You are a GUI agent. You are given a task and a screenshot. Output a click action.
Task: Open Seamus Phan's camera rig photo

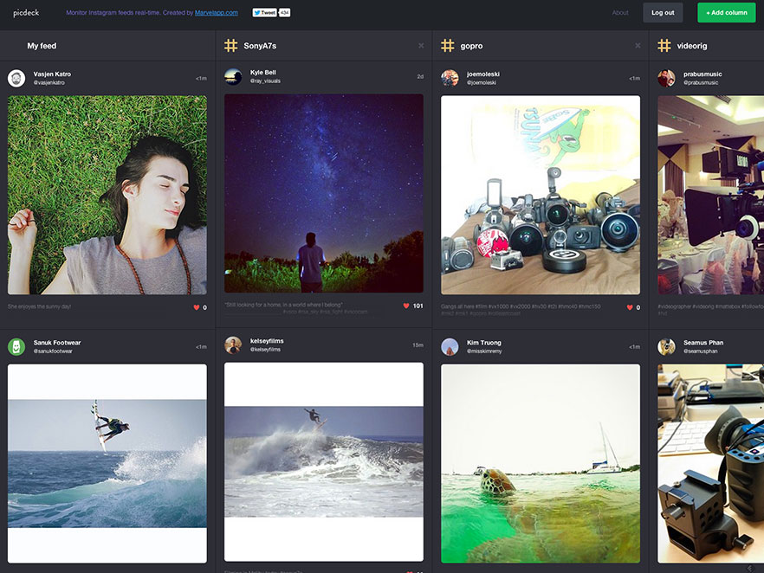click(711, 463)
